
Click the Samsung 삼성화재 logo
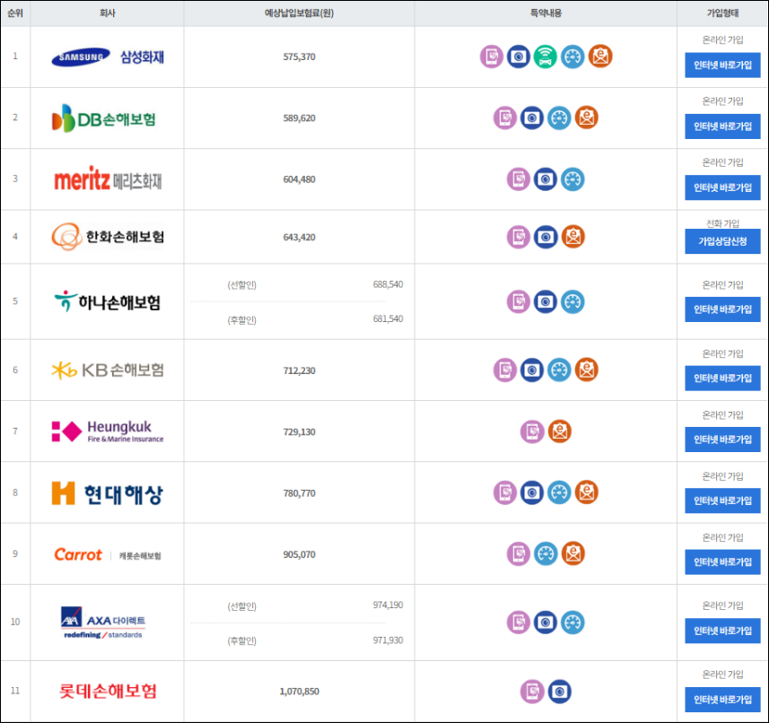[x=108, y=57]
